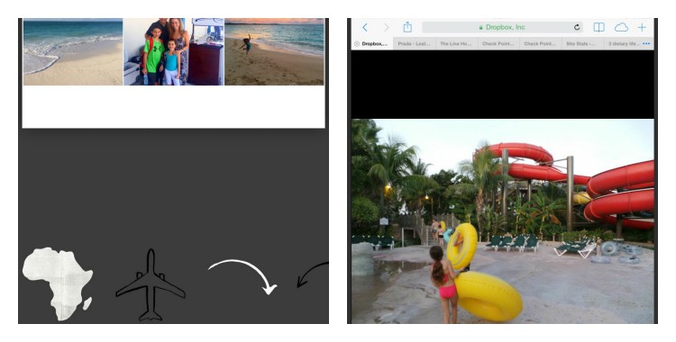676x342 pixels.
Task: Open the empty beach shoreline photo
Action: [x=73, y=51]
